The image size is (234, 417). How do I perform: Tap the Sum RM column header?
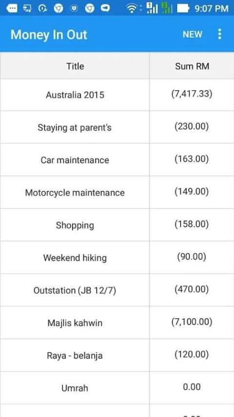(192, 66)
